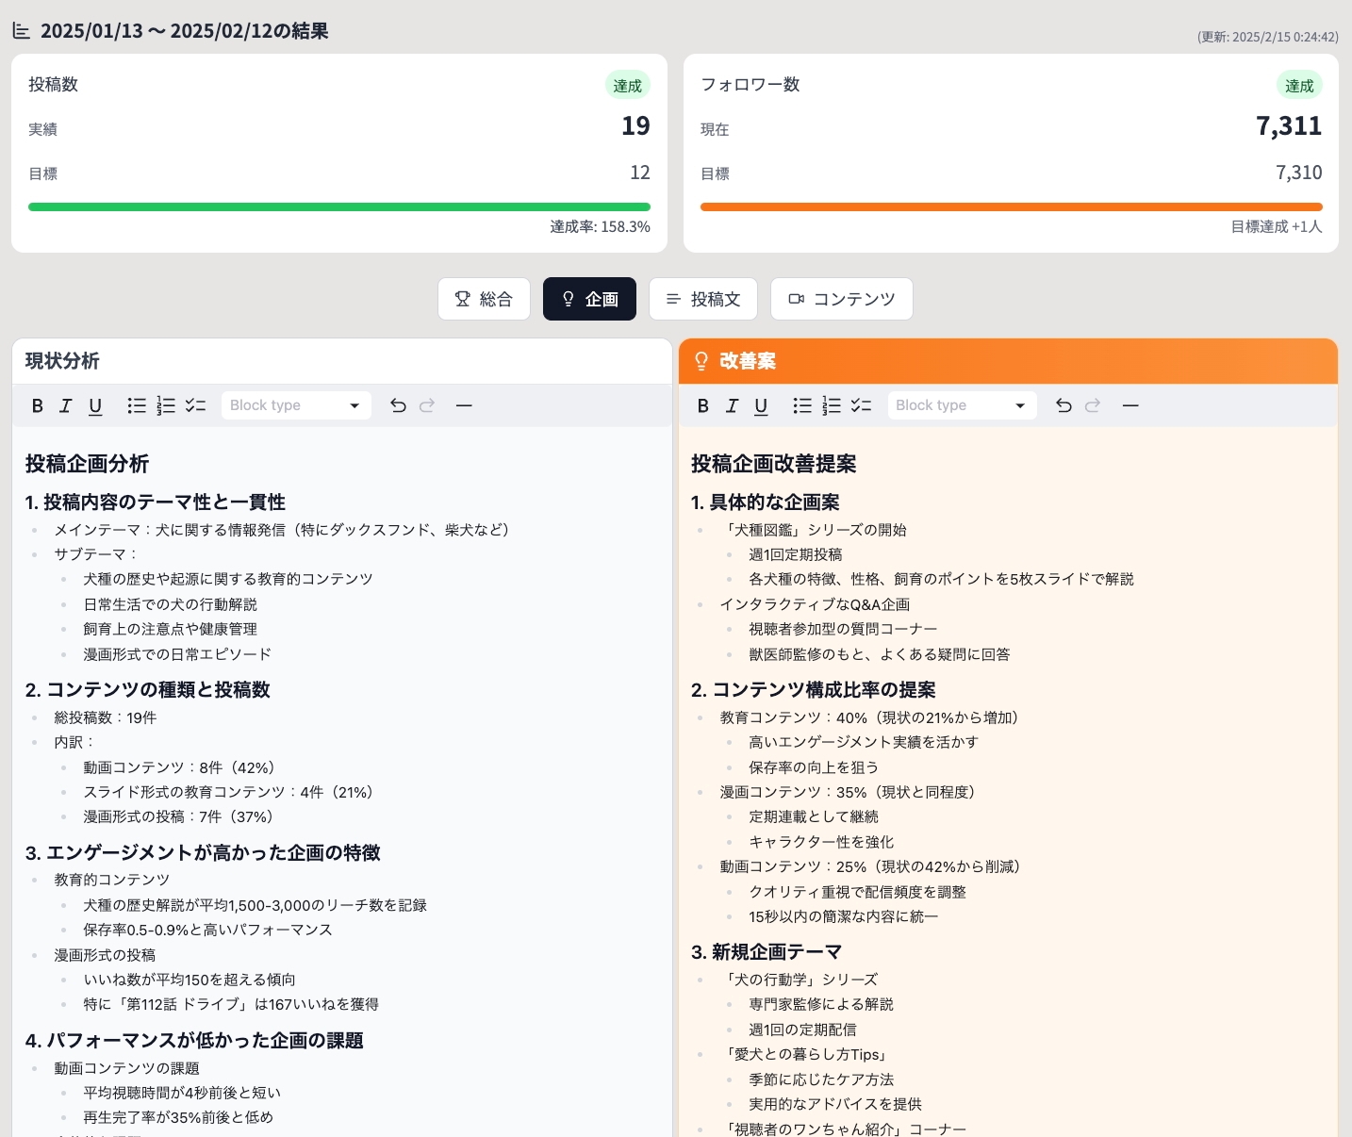This screenshot has height=1137, width=1352.
Task: Apply italic formatting in 現状分析 editor
Action: click(x=66, y=405)
